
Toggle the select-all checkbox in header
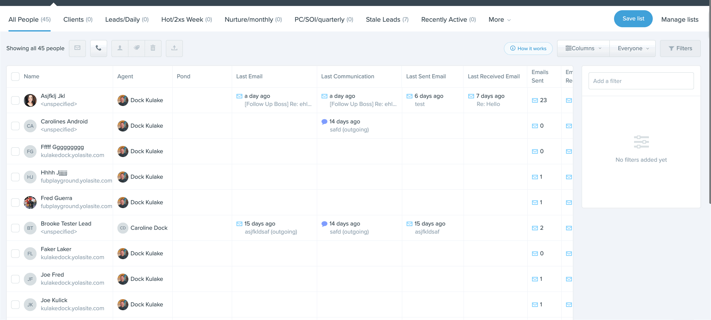coord(15,77)
